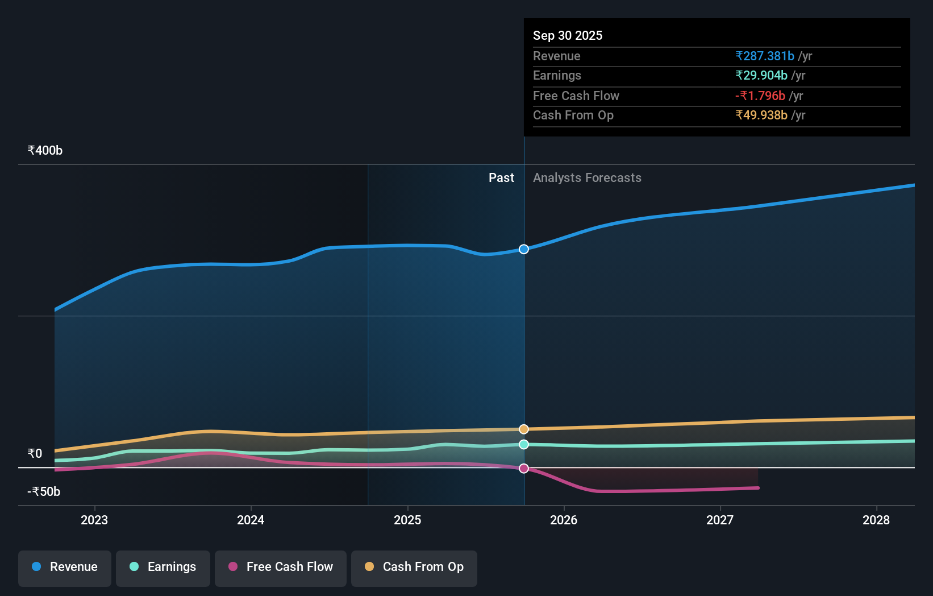The height and width of the screenshot is (596, 933).
Task: Click the pink Free Cash Flow legend dot
Action: (x=232, y=567)
